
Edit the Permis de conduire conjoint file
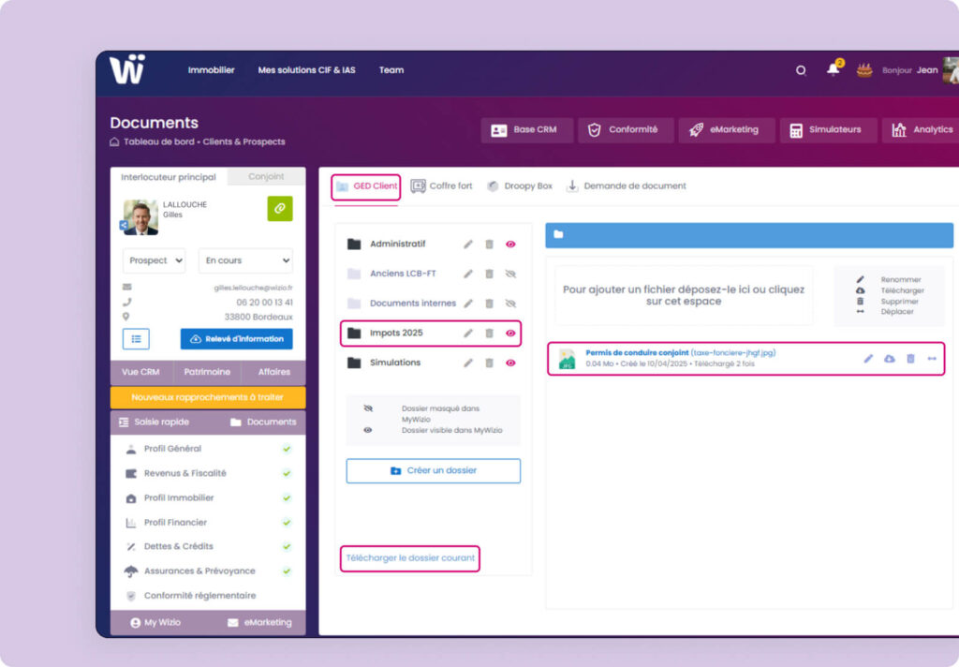(868, 359)
